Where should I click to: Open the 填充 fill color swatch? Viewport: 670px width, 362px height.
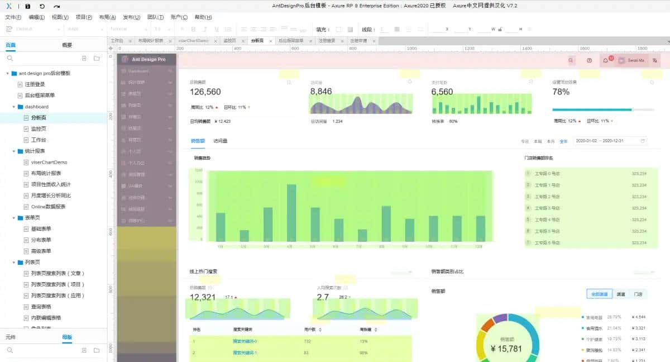point(338,30)
